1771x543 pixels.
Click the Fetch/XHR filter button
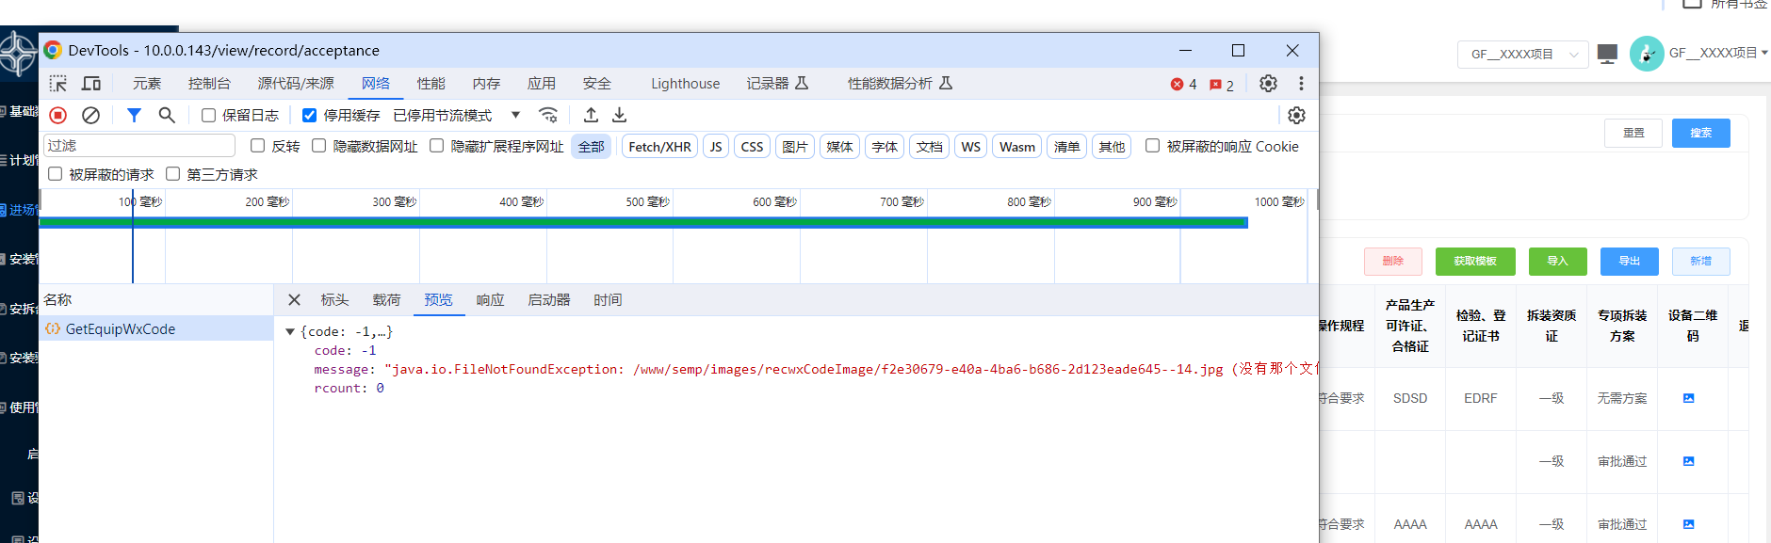coord(659,147)
